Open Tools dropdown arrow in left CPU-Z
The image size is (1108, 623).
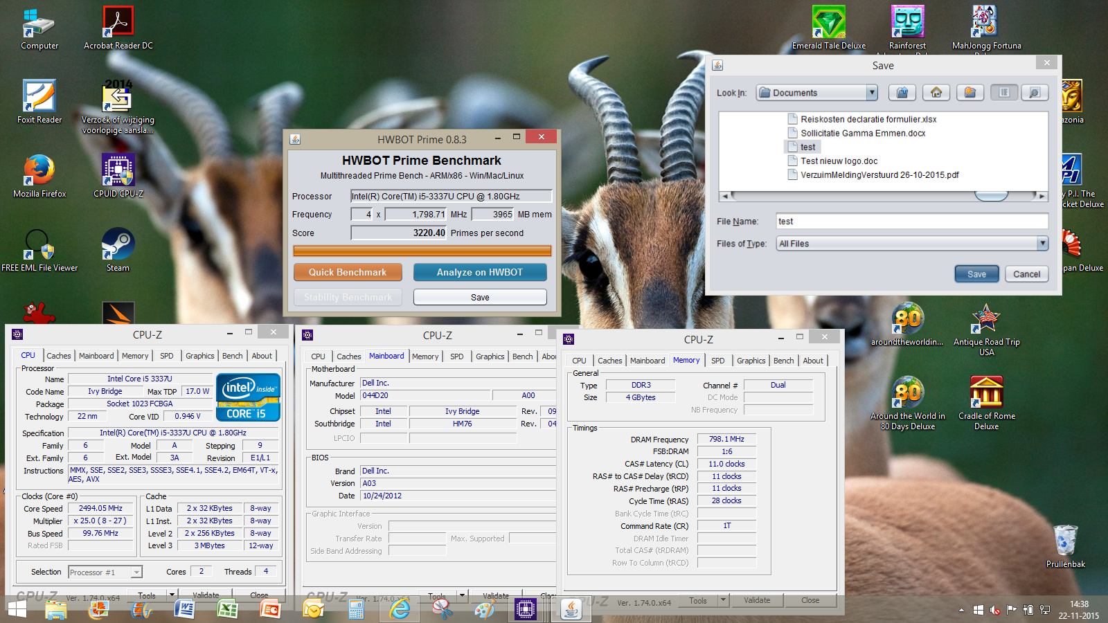coord(172,595)
